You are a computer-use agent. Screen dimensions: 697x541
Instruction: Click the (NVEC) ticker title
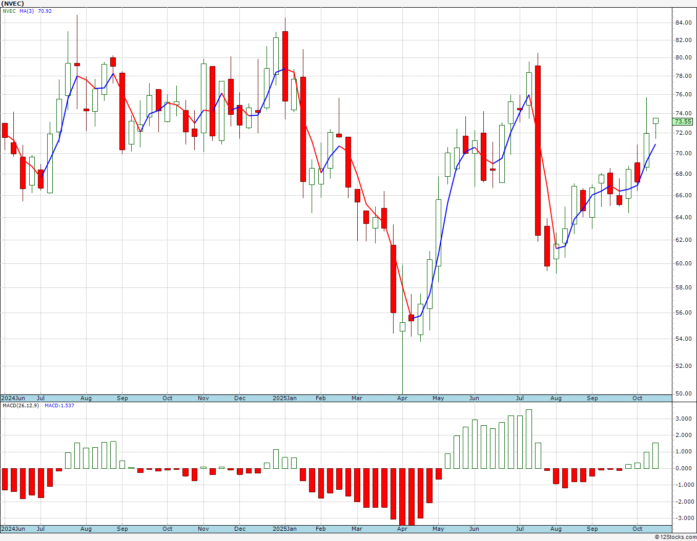pos(12,4)
